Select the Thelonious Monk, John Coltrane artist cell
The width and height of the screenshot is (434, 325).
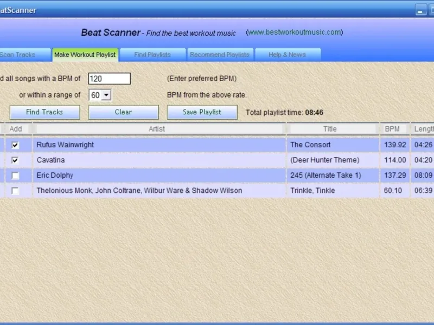(x=159, y=191)
